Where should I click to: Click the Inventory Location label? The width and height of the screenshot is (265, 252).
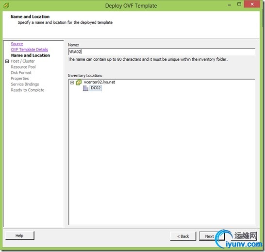coord(85,76)
